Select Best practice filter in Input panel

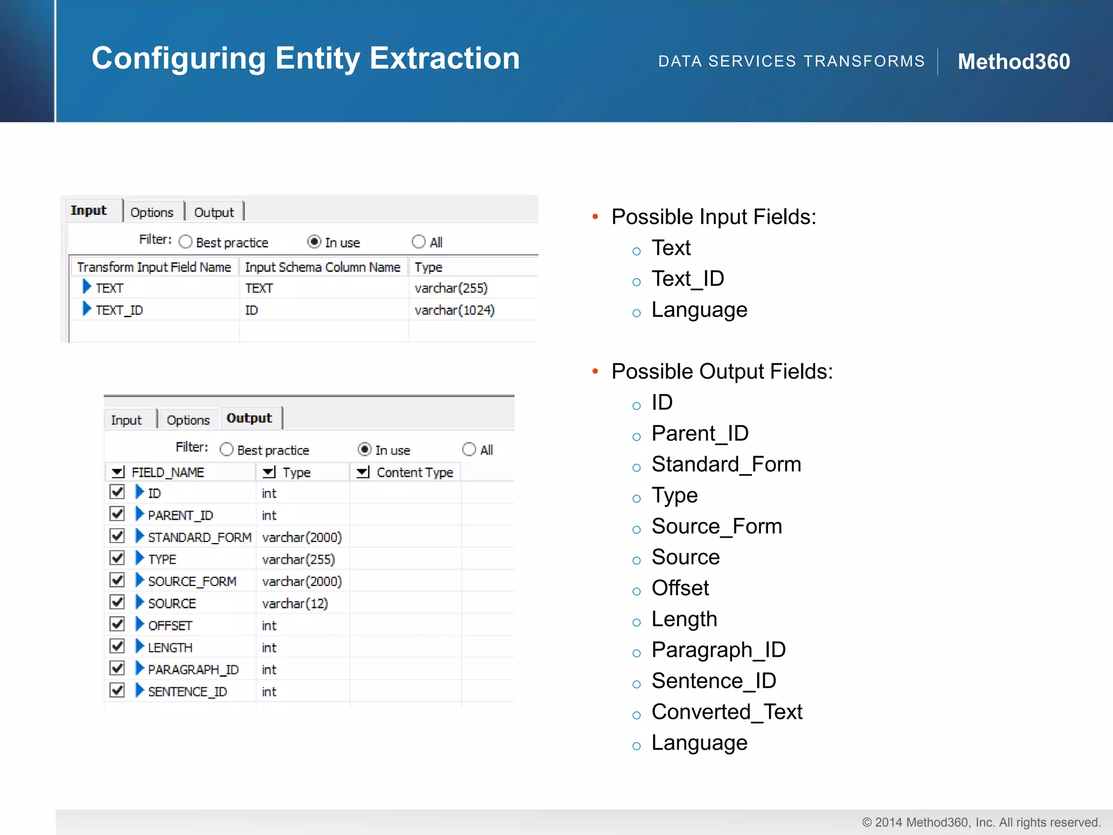pyautogui.click(x=186, y=242)
